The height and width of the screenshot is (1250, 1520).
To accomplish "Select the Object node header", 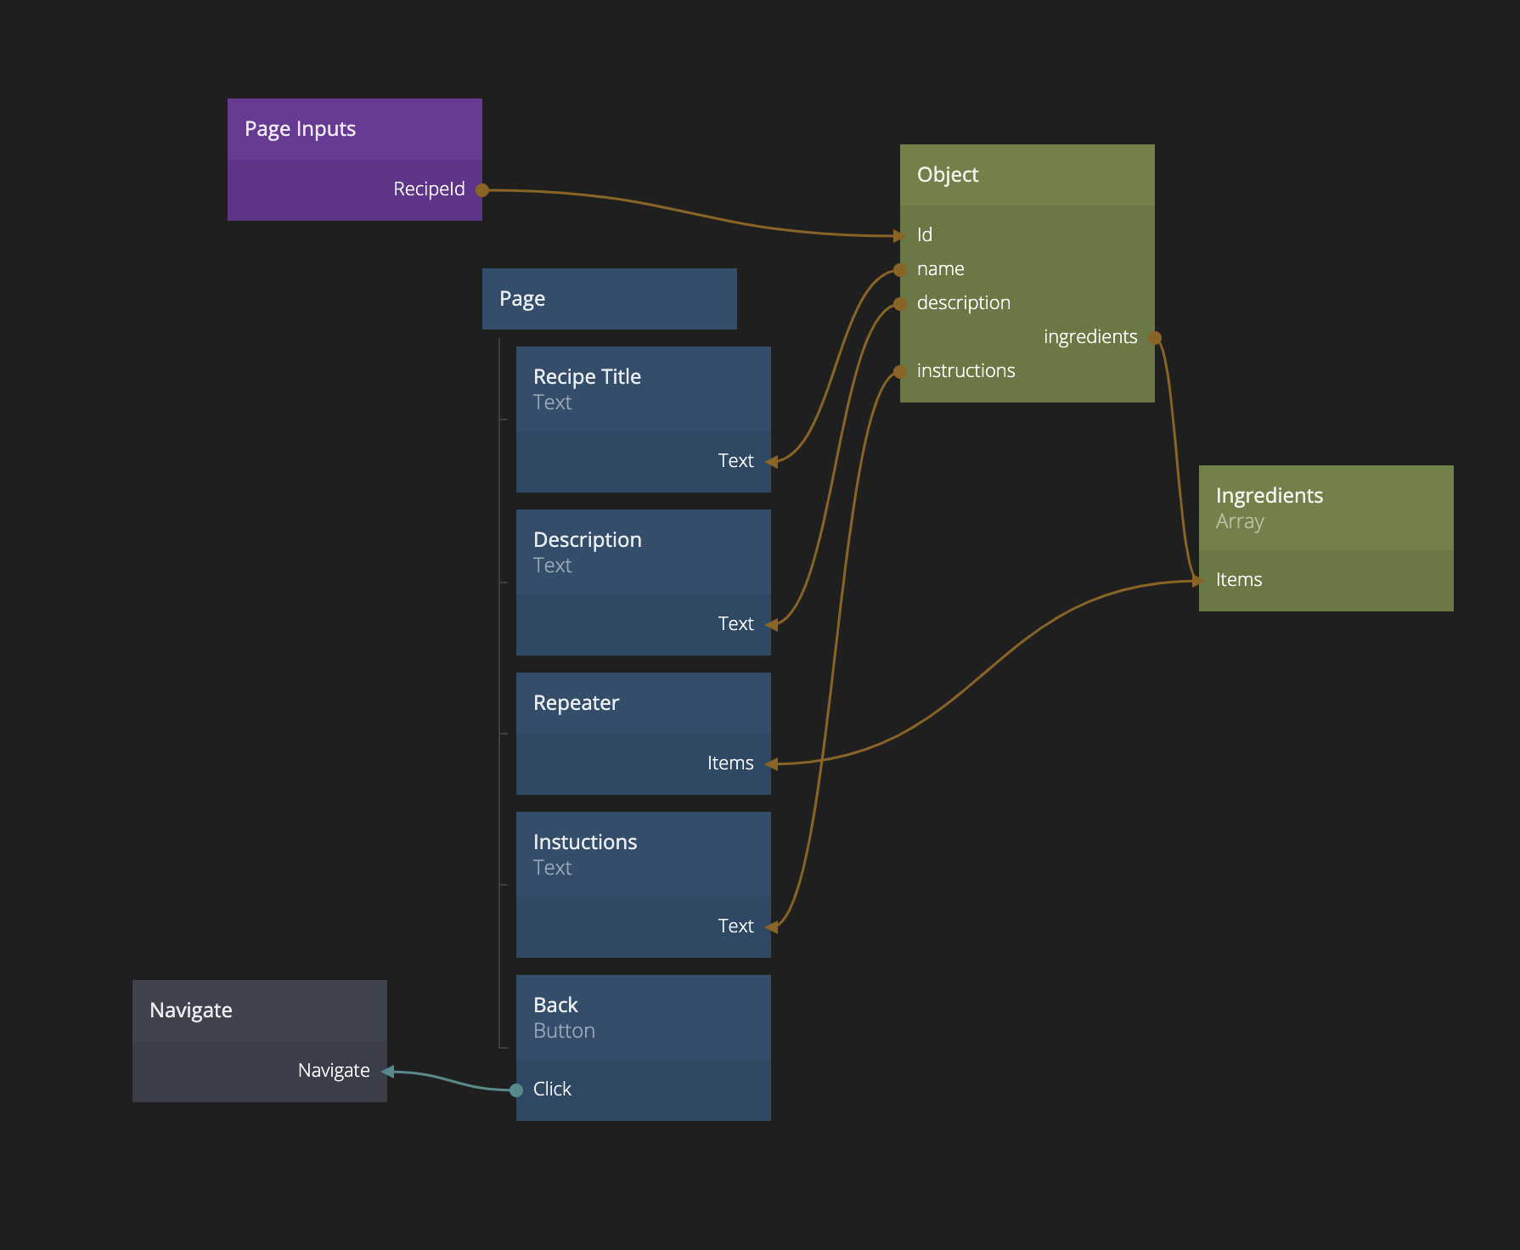I will tap(1027, 175).
